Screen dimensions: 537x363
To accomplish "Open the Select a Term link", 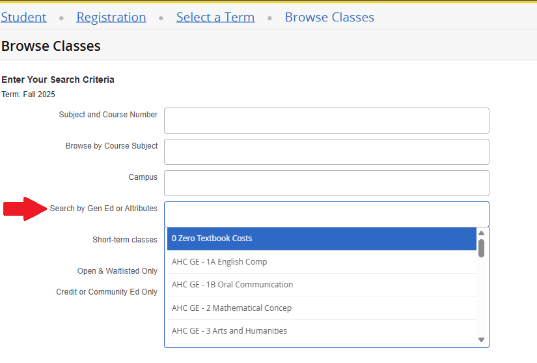I will (x=215, y=18).
